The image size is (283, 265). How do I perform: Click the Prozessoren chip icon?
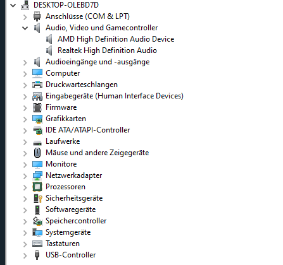(x=37, y=187)
